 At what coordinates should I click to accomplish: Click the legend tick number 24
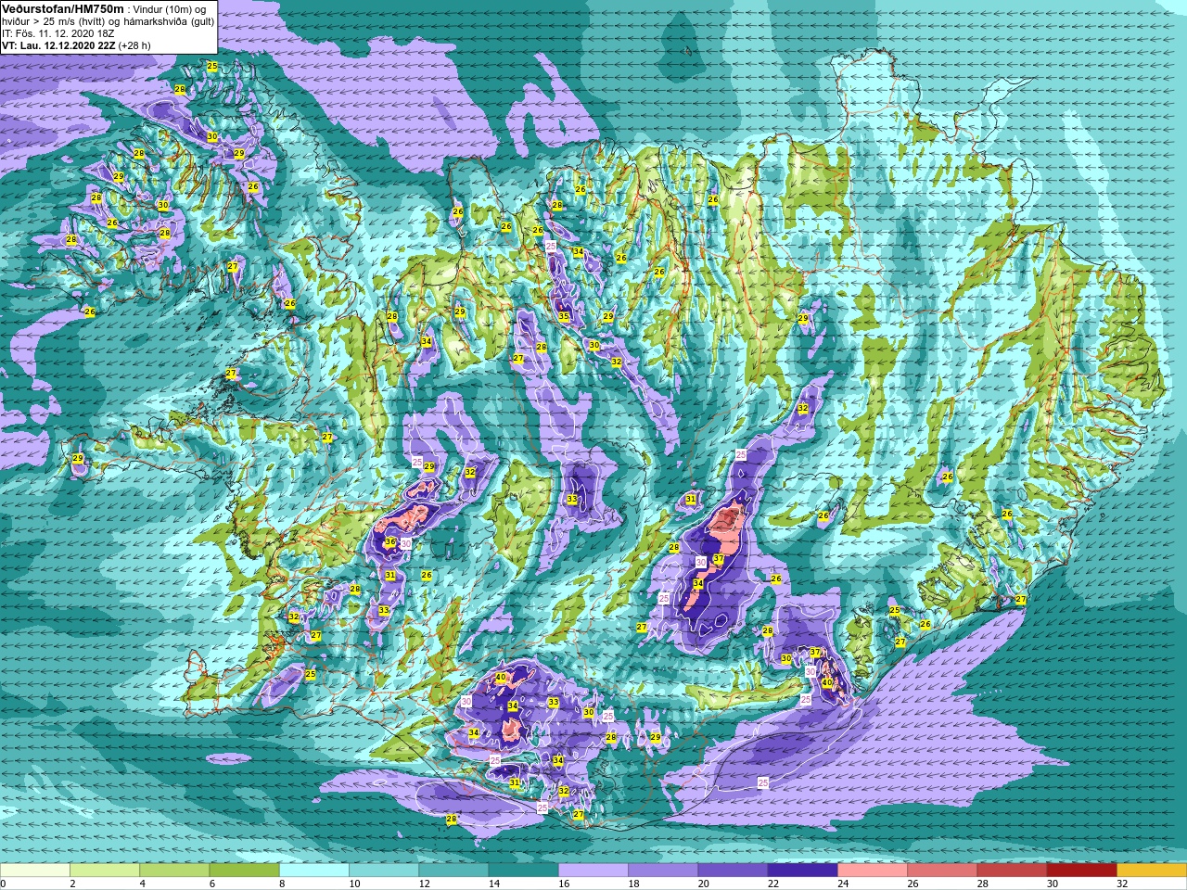pyautogui.click(x=843, y=884)
